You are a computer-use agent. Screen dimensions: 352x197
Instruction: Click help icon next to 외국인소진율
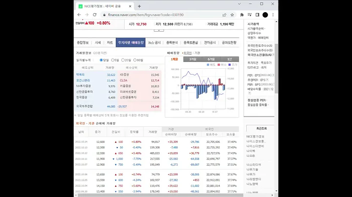pyautogui.click(x=273, y=55)
